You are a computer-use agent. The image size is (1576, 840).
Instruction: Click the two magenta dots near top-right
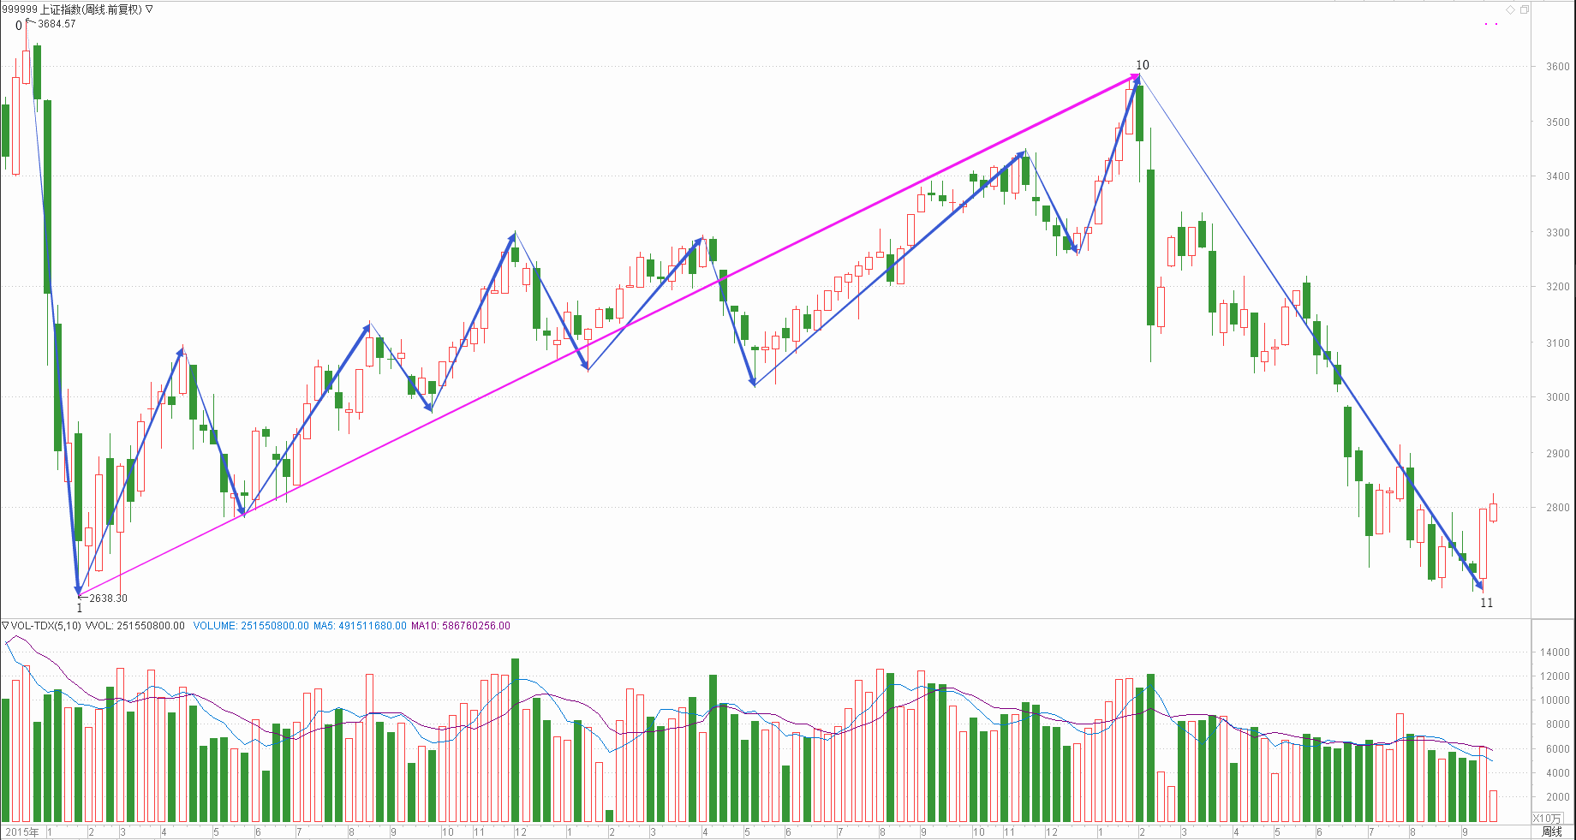pyautogui.click(x=1491, y=24)
